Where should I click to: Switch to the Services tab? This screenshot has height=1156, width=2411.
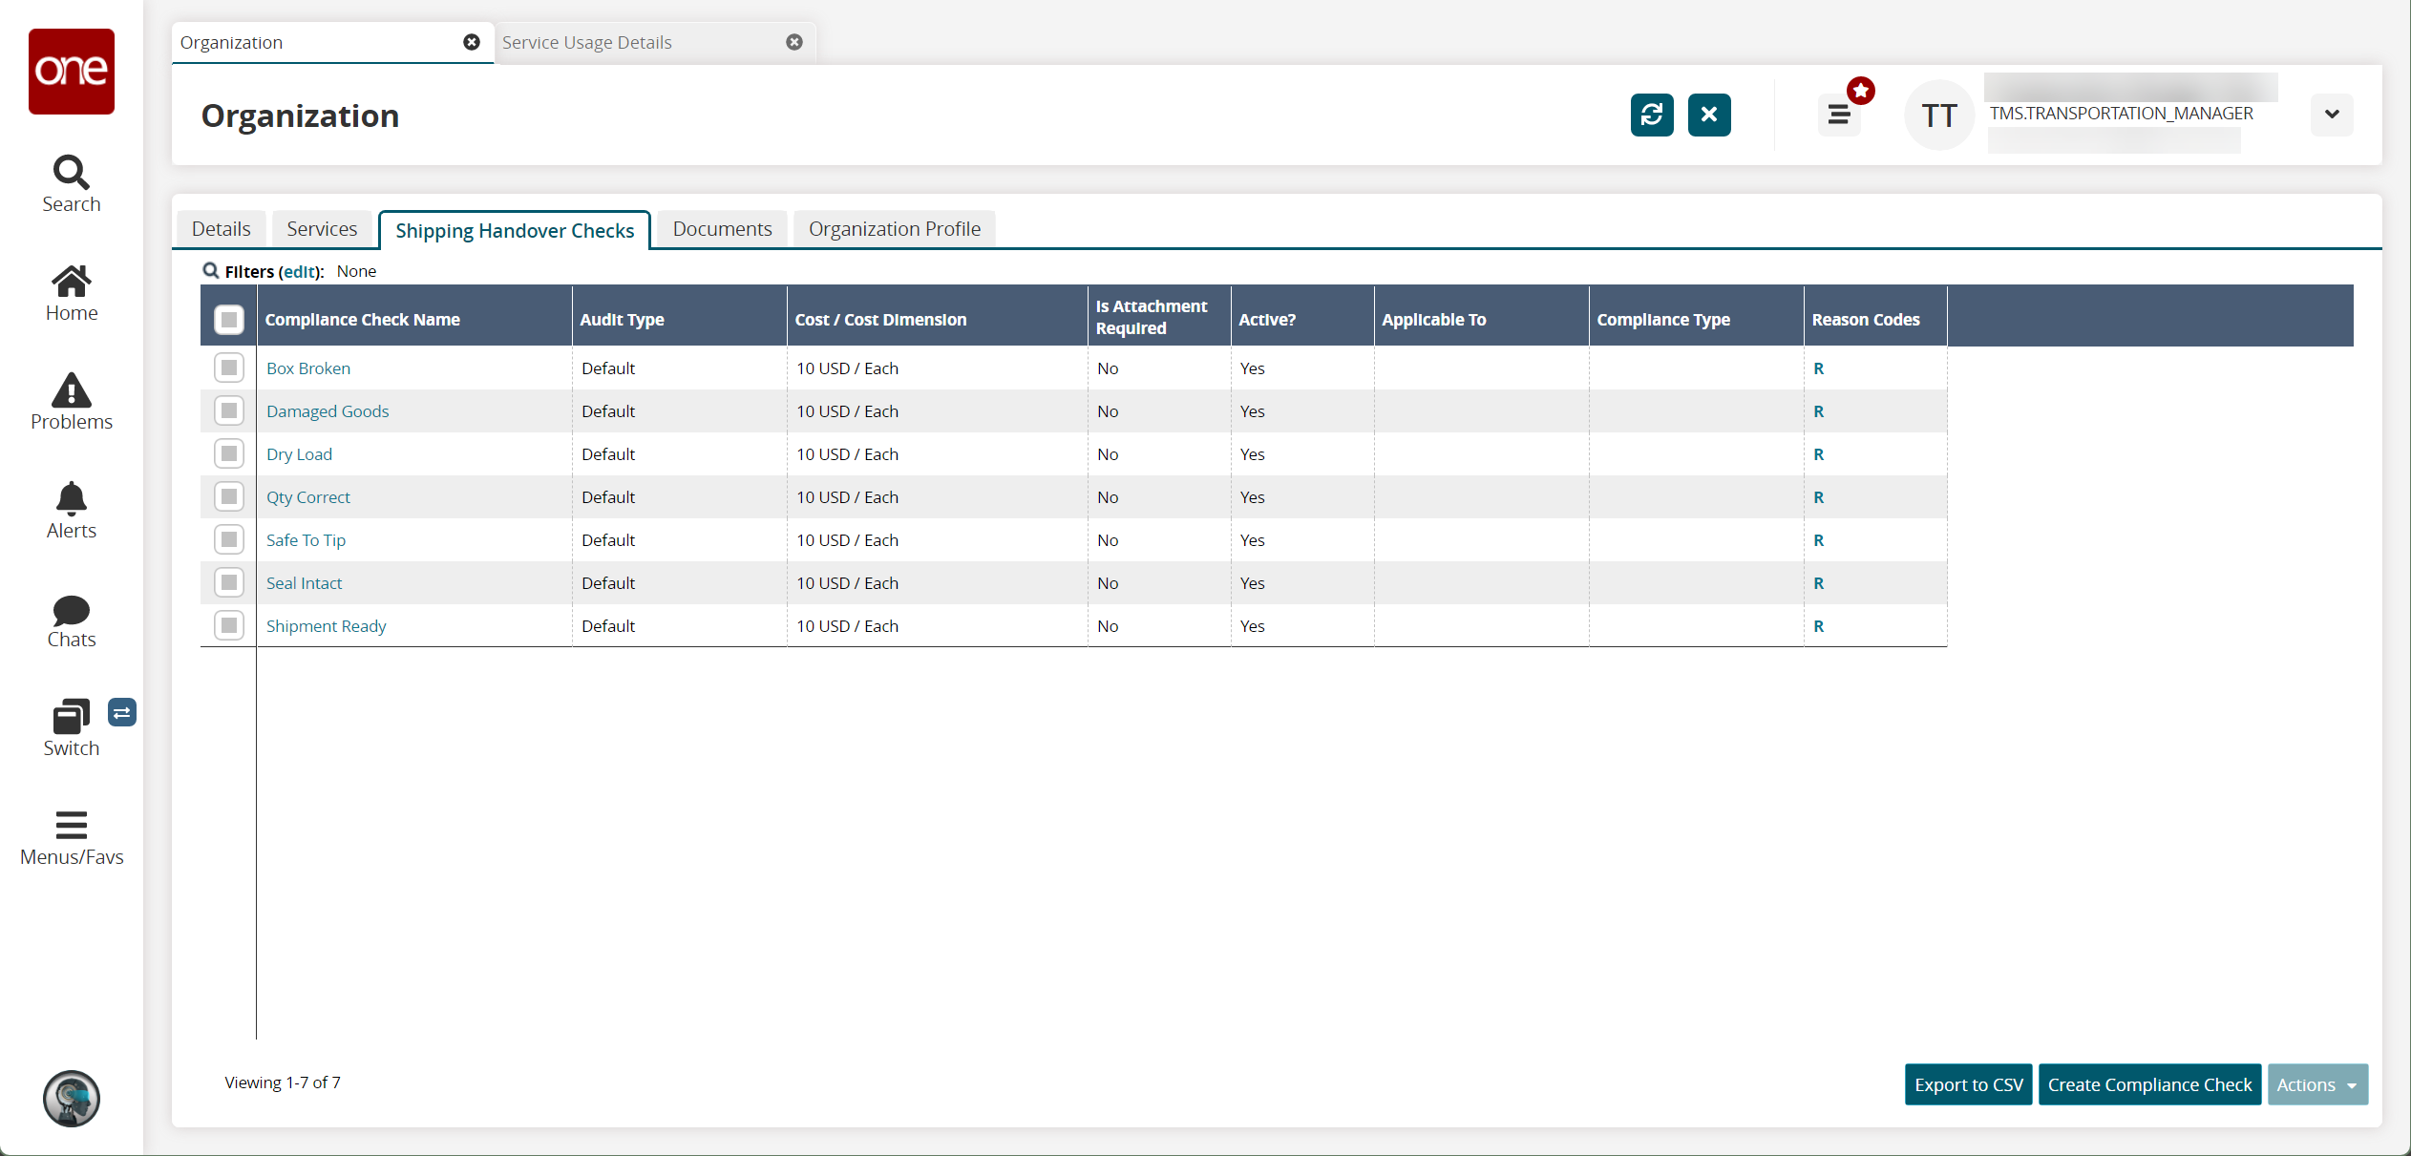322,229
